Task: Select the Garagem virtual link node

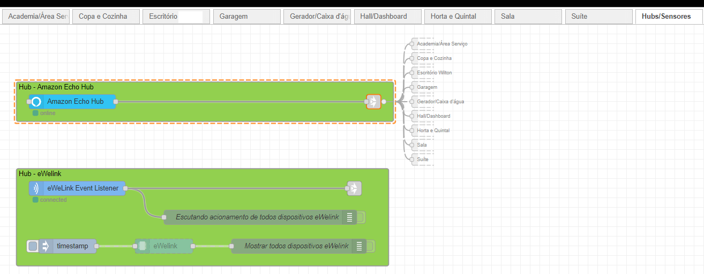Action: (424, 87)
